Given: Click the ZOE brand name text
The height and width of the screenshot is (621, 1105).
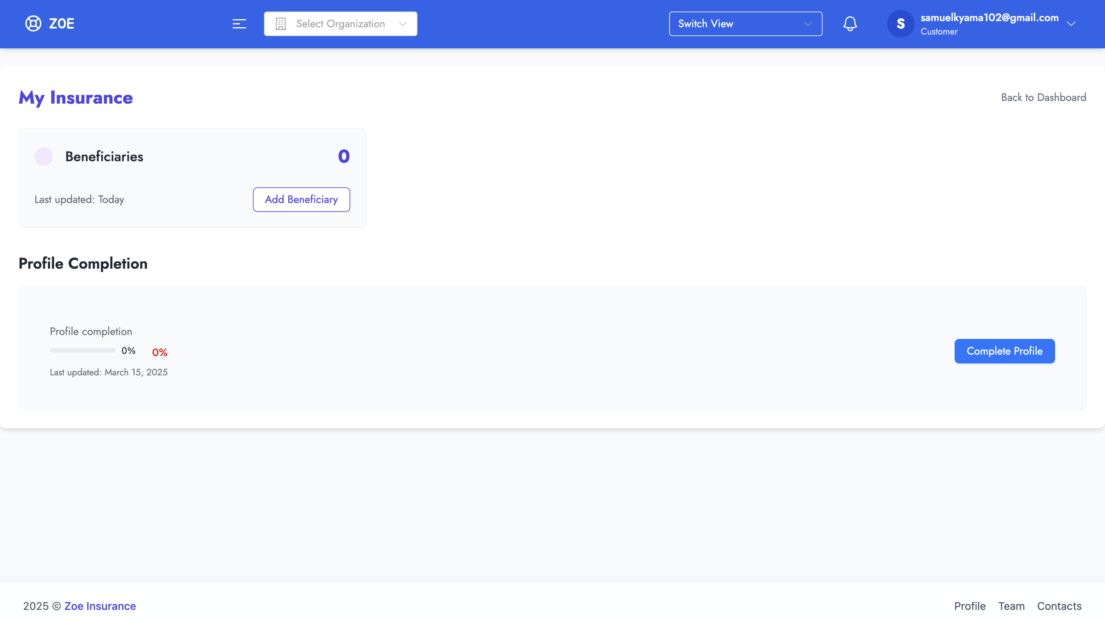Looking at the screenshot, I should click(x=61, y=23).
